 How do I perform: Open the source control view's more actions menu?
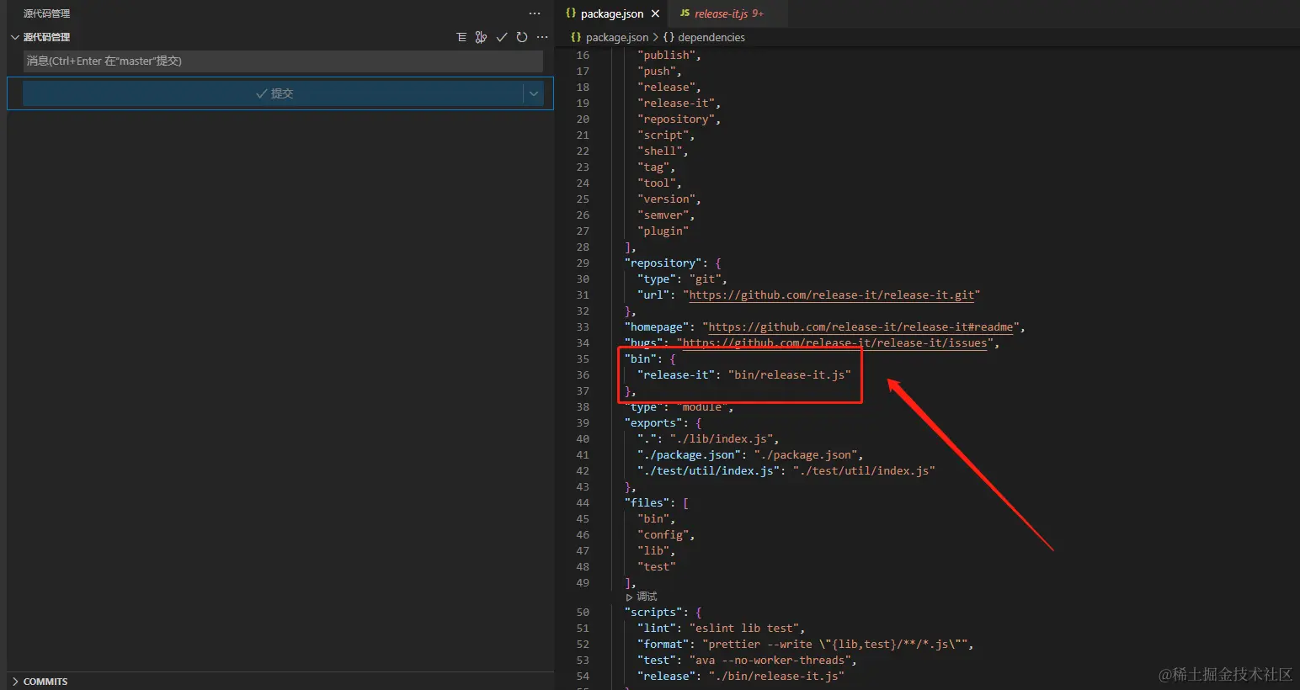point(535,13)
